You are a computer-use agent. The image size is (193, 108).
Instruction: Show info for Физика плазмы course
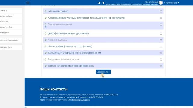(161, 40)
